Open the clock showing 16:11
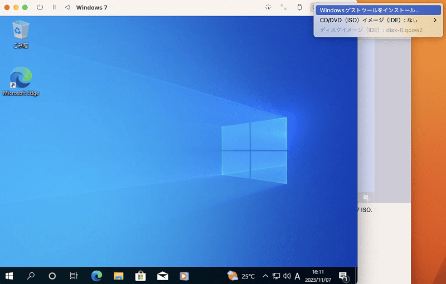Viewport: 446px width, 284px height. (x=318, y=276)
